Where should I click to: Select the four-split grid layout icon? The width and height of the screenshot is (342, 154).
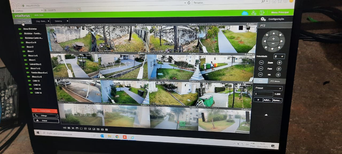coord(85,129)
